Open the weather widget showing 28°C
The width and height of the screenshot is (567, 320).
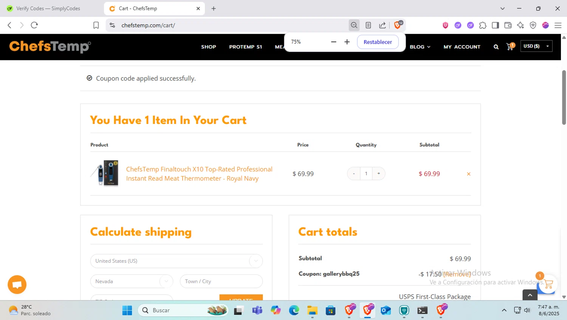pyautogui.click(x=30, y=311)
